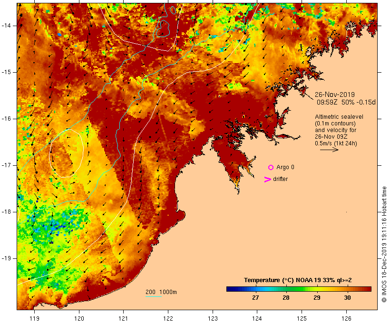This screenshot has width=390, height=323.
Task: Click the '0.5m/s (1kt 24h)' text
Action: point(336,143)
